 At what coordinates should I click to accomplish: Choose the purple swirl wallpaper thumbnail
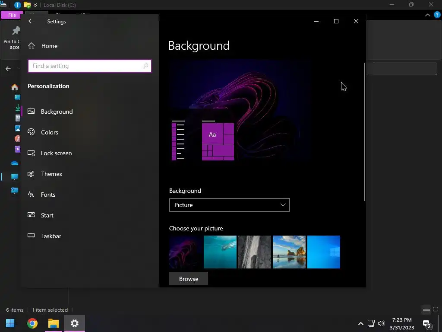186,252
